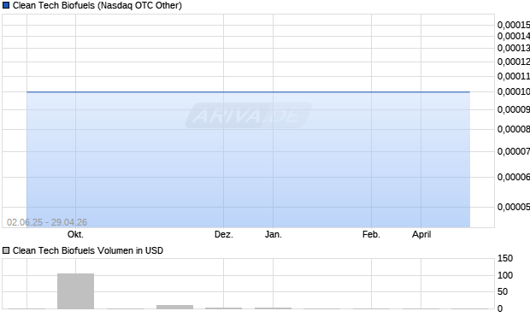The width and height of the screenshot is (530, 317).
Task: Click the 0,00013 price axis value
Action: click(x=514, y=49)
